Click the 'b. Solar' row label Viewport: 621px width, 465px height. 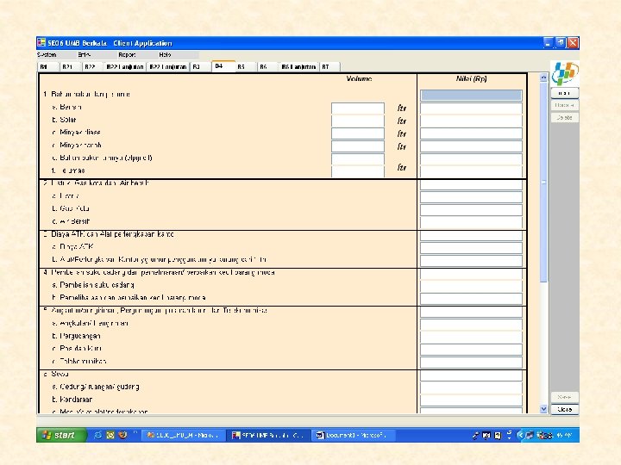click(x=64, y=120)
